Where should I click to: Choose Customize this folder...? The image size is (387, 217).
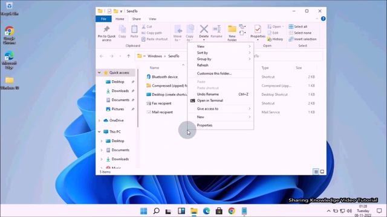tap(221, 74)
